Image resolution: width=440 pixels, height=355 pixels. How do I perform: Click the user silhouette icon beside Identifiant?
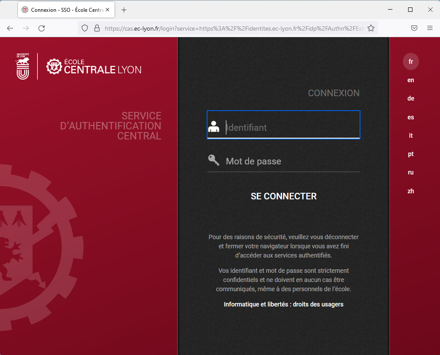pyautogui.click(x=215, y=127)
